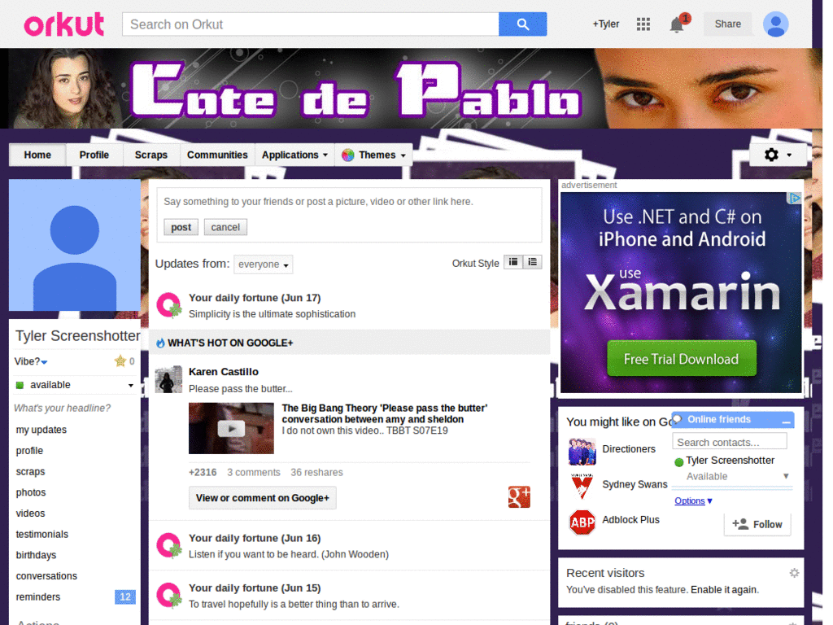Open photos in the sidebar
The width and height of the screenshot is (833, 625).
(31, 492)
